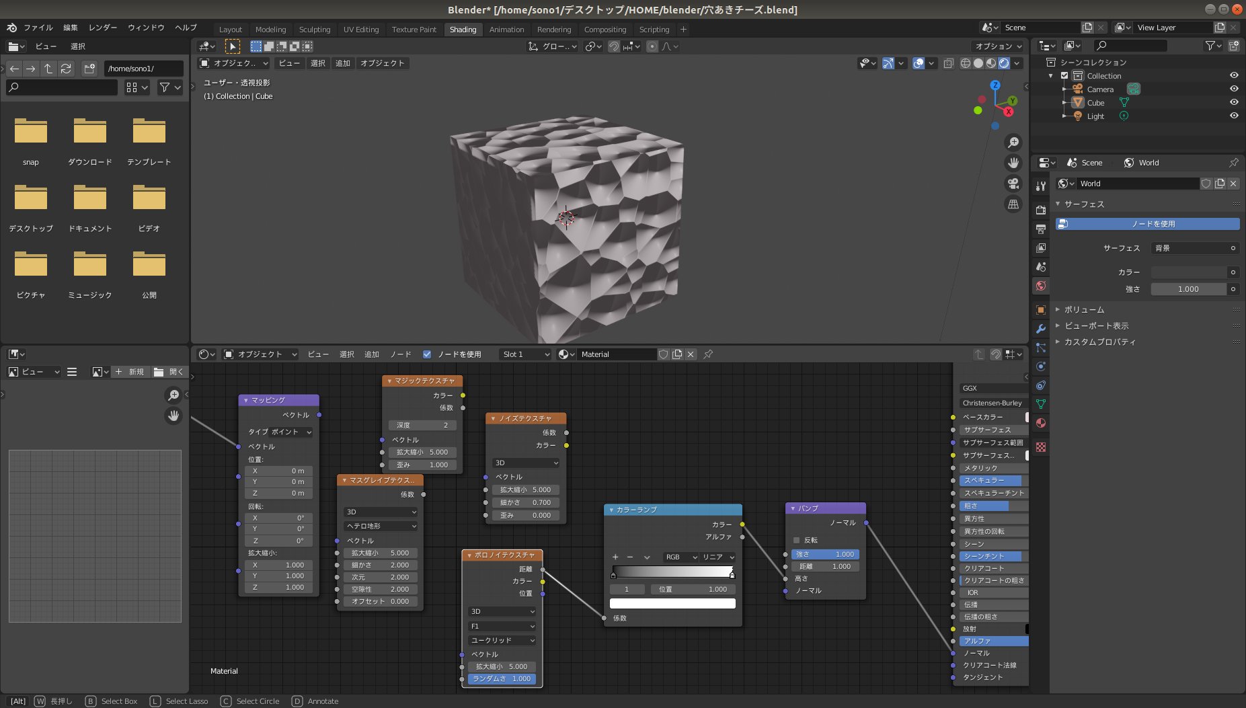Open the レンダー menu
Image resolution: width=1246 pixels, height=708 pixels.
click(103, 28)
